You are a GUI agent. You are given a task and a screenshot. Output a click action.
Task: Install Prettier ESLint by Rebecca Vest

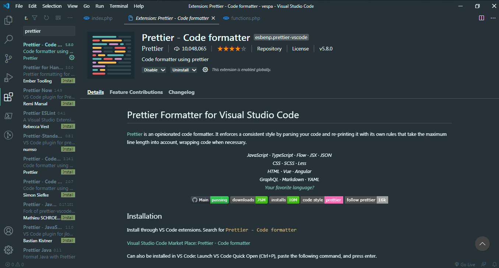point(68,126)
